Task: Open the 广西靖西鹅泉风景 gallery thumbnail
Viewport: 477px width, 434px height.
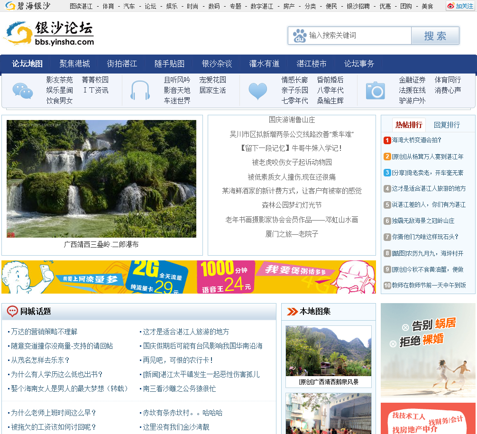Action: (x=329, y=351)
